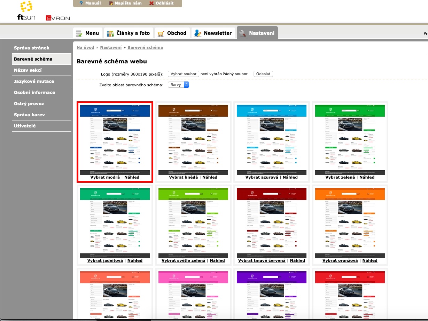Click the azure (azurová) scheme thumbnail

point(272,140)
